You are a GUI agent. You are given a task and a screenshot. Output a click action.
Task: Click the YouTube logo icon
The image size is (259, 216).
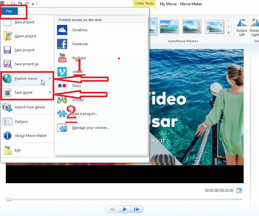[62, 58]
